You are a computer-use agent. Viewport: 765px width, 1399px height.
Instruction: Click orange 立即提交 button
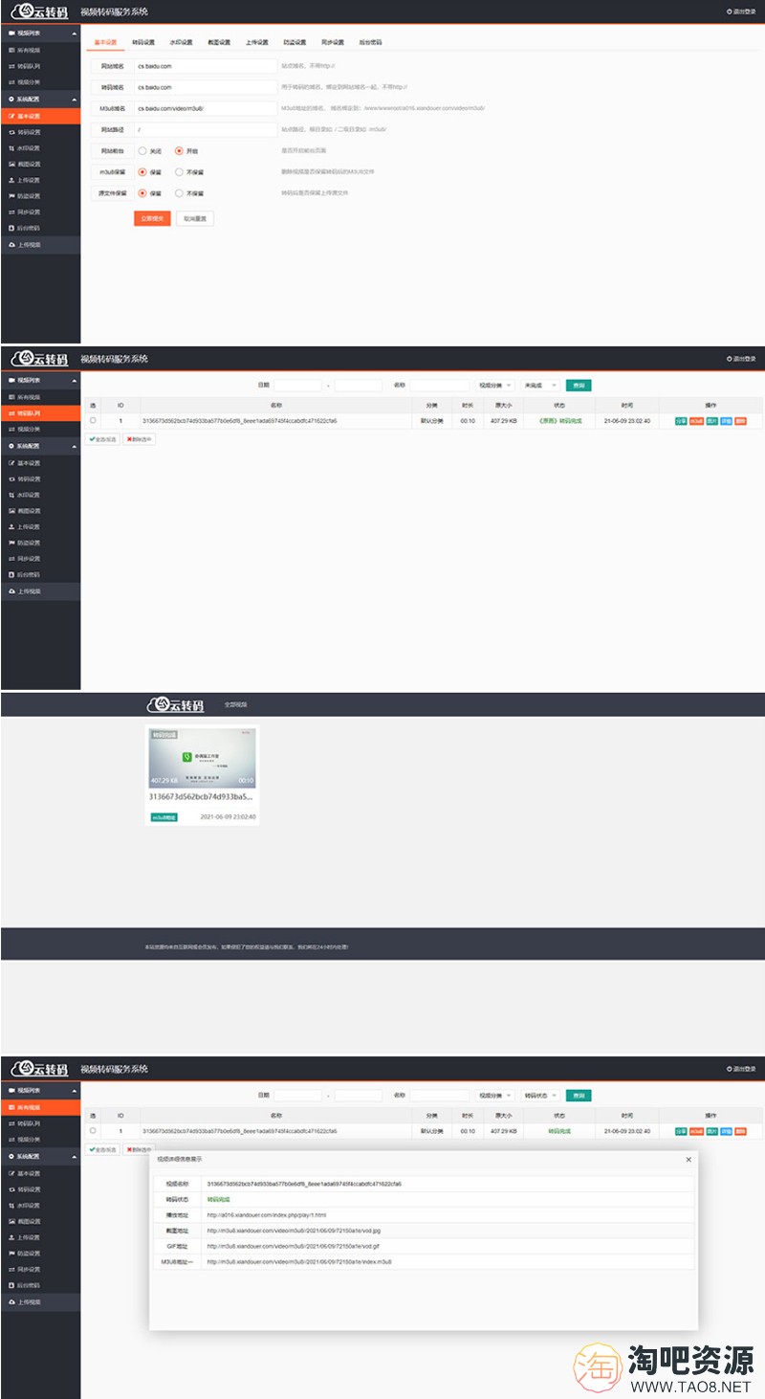click(x=152, y=219)
